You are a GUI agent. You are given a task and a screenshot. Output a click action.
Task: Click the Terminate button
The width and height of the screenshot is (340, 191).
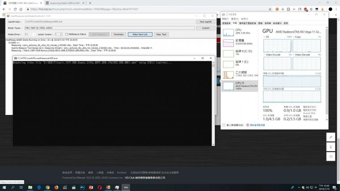pyautogui.click(x=118, y=34)
